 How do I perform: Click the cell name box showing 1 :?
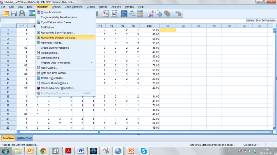[x=15, y=21]
